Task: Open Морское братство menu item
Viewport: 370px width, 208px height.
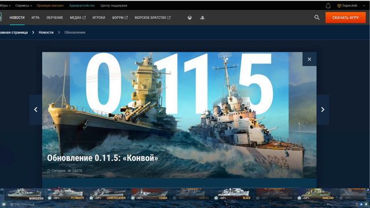Action: click(x=153, y=18)
